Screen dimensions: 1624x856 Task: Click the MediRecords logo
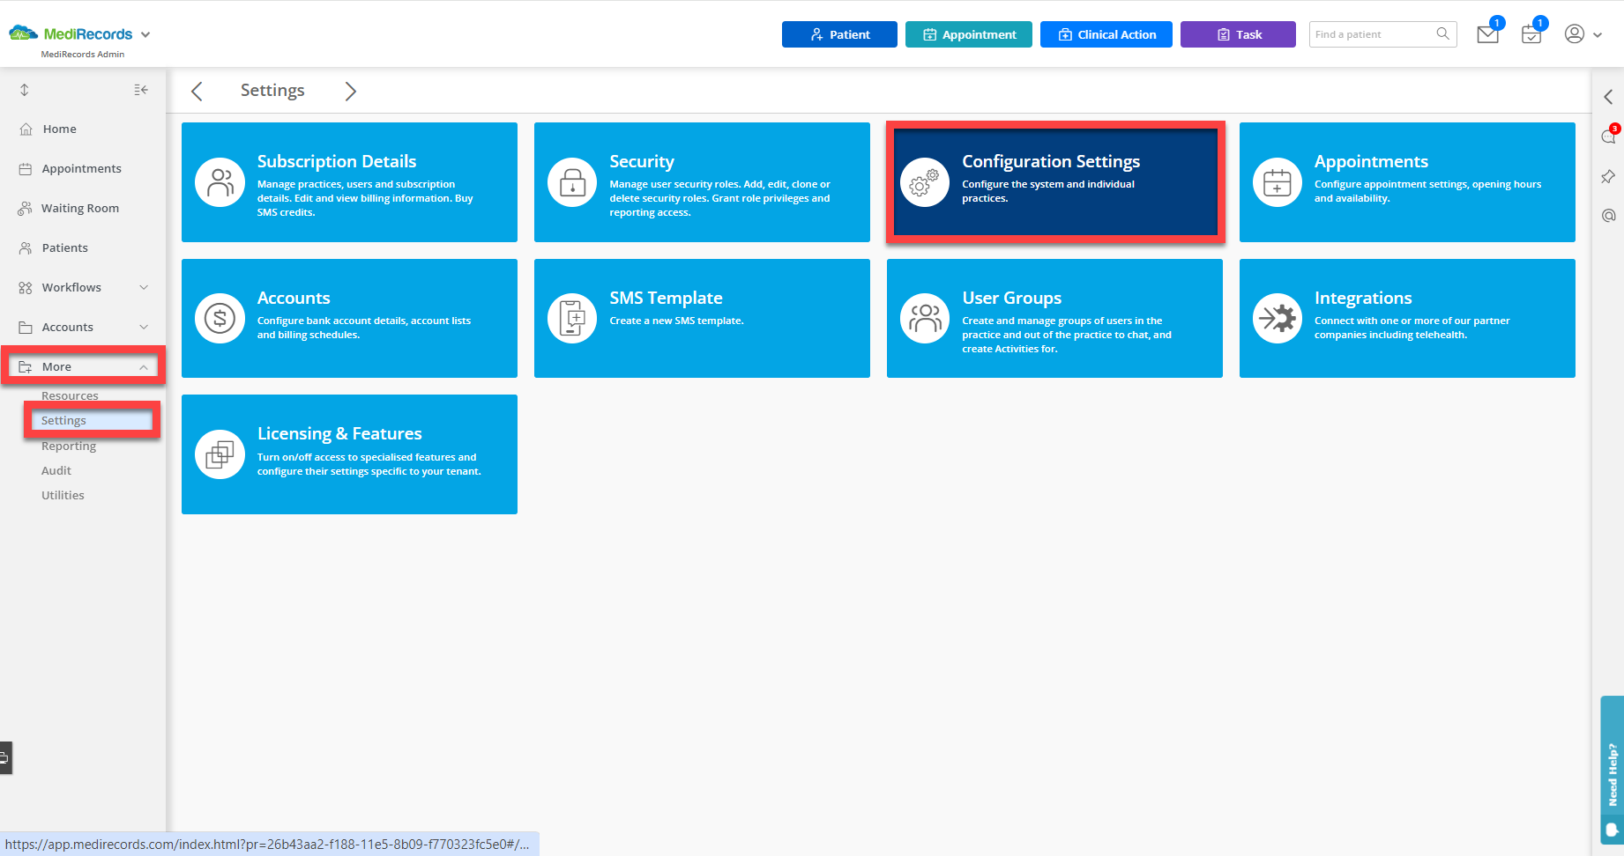(71, 33)
